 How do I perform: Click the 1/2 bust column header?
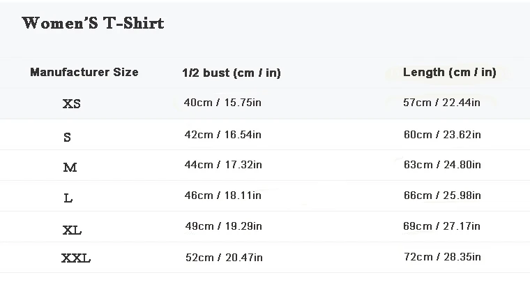(x=231, y=73)
